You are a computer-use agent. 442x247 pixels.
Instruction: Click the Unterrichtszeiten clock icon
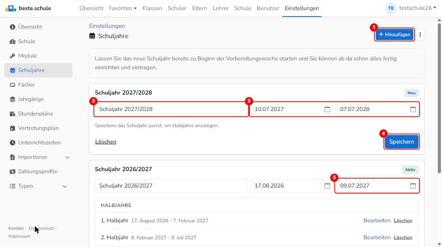point(13,143)
